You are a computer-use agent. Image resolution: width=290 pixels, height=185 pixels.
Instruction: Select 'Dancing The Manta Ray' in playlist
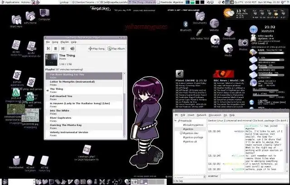pos(84,126)
